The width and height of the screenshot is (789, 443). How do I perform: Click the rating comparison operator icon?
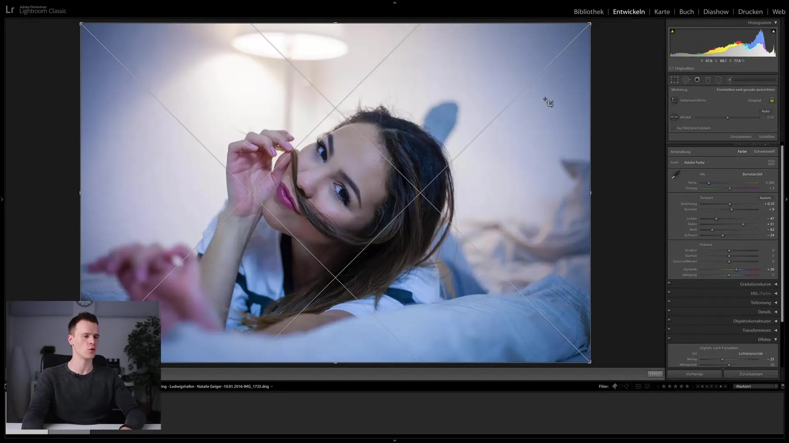tap(658, 386)
